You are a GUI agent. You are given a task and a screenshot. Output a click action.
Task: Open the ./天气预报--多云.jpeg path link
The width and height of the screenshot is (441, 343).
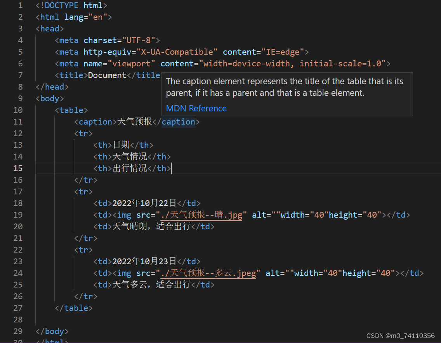click(208, 273)
